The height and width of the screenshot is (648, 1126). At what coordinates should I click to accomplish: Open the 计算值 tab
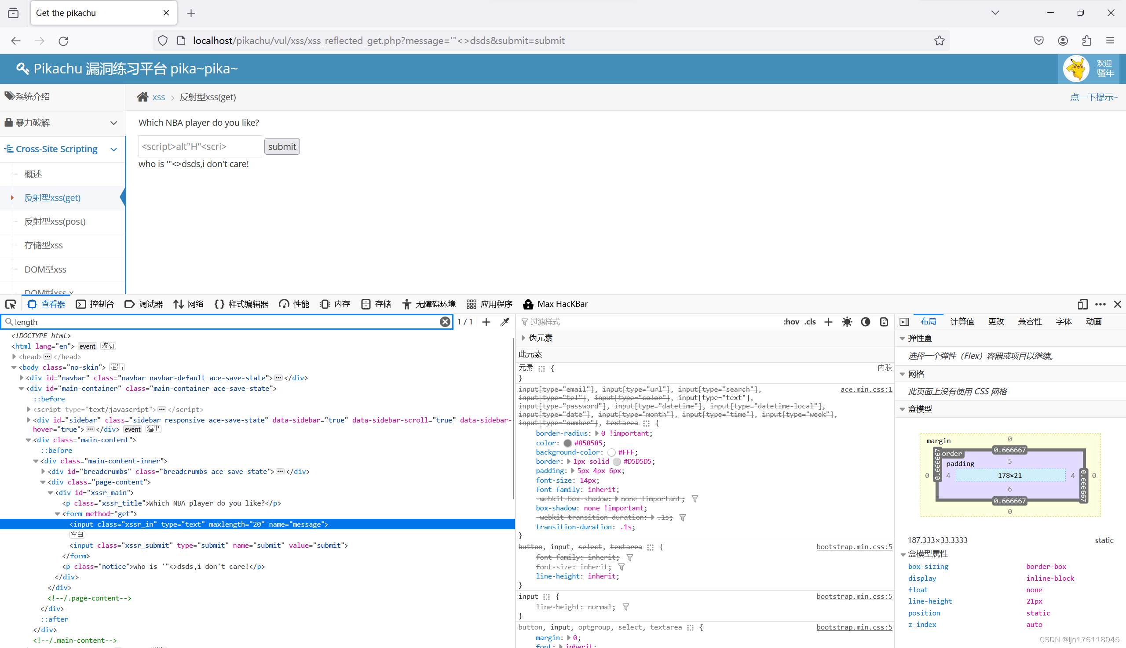[961, 322]
